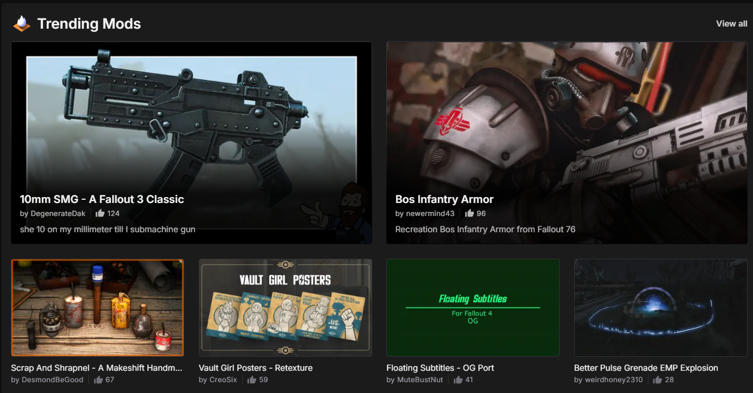Open the Pulse Grenade EMP explosion thumbnail
753x393 pixels.
click(660, 307)
